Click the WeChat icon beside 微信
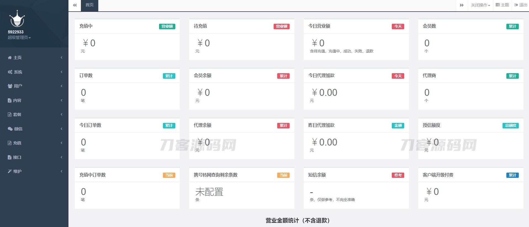This screenshot has height=227, width=529. click(x=10, y=129)
